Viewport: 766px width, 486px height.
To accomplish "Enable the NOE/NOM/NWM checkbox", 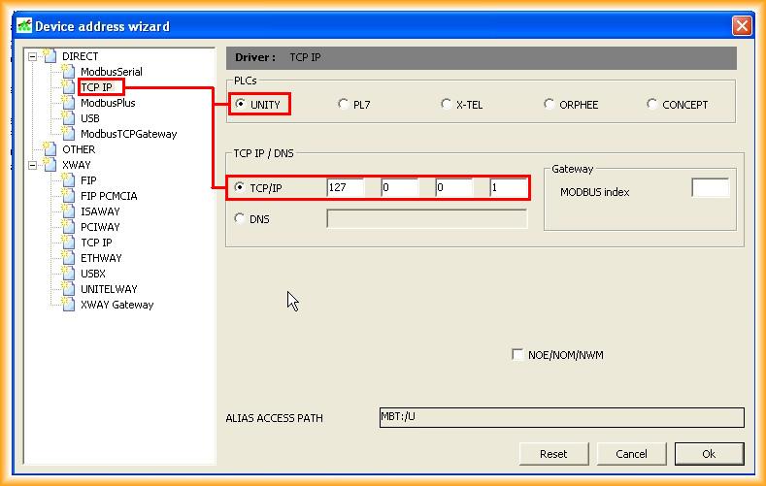I will [517, 355].
